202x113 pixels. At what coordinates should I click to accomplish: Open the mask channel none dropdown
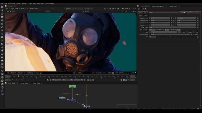point(164,32)
